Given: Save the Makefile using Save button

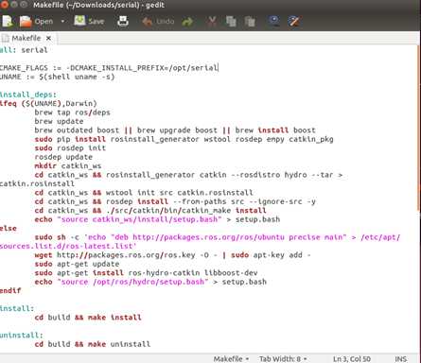Looking at the screenshot, I should pos(89,22).
